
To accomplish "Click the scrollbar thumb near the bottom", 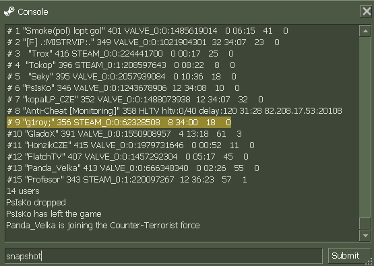I will click(365, 224).
